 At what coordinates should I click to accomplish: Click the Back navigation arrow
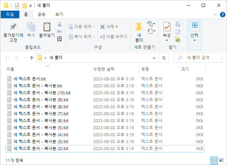[x=7, y=58]
